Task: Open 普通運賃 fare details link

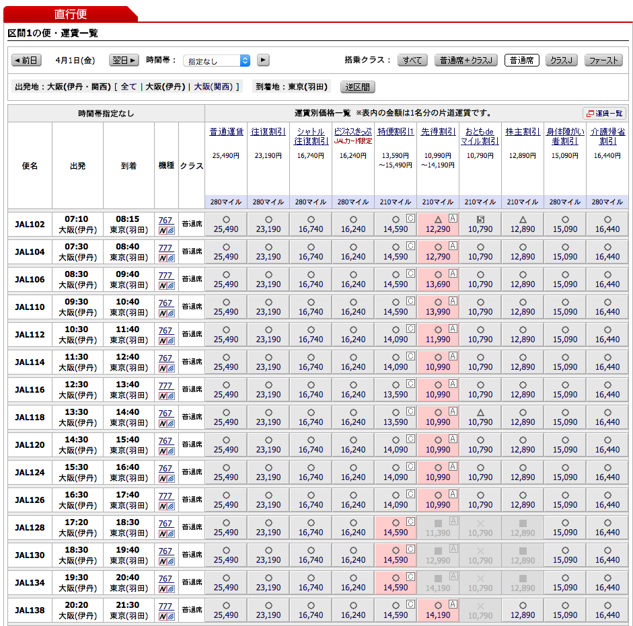Action: (227, 132)
